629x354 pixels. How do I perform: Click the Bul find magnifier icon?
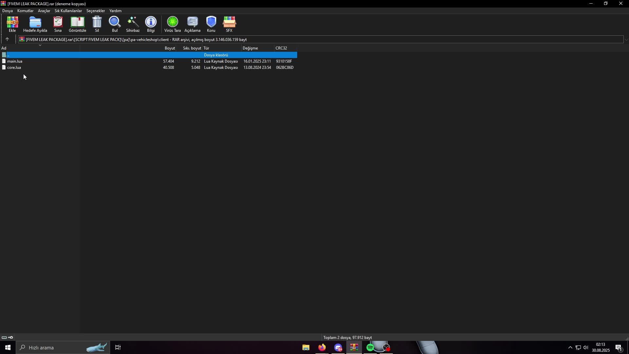click(x=115, y=22)
